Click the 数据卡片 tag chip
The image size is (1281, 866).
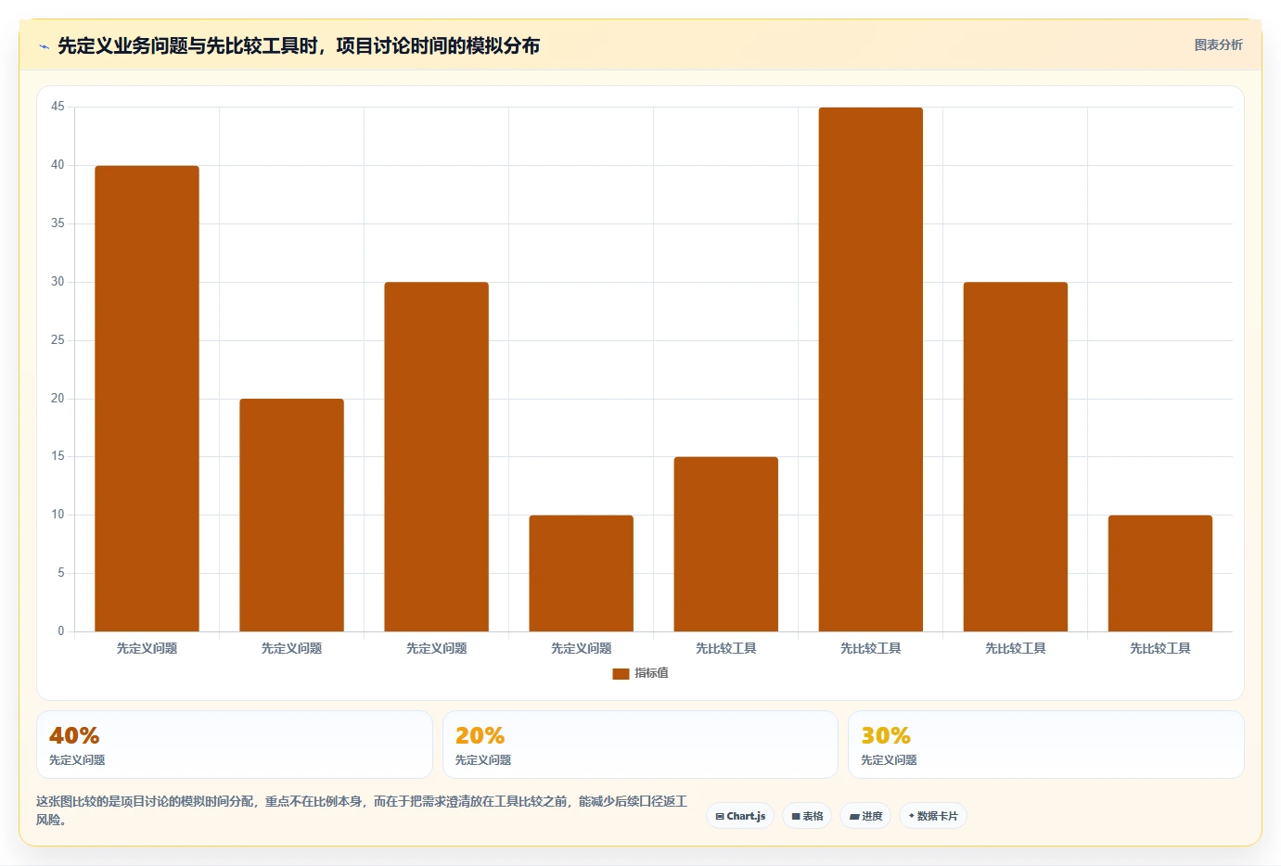click(x=933, y=816)
